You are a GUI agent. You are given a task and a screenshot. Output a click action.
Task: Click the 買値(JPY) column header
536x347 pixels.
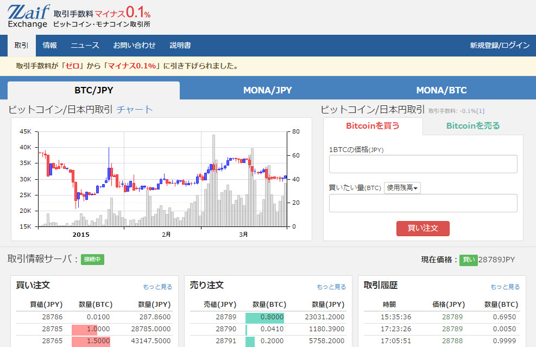46,304
